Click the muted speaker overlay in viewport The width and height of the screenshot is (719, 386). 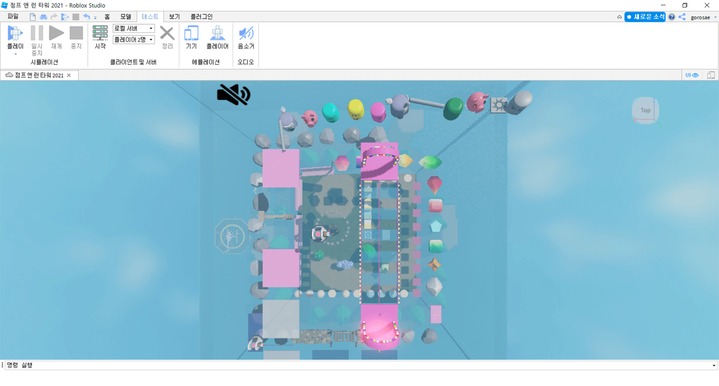point(234,95)
